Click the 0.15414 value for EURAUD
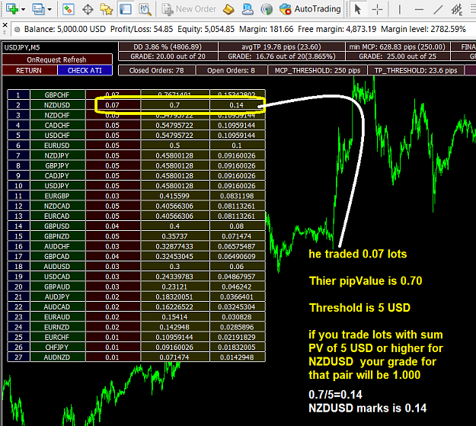The height and width of the screenshot is (426, 476). (x=175, y=317)
